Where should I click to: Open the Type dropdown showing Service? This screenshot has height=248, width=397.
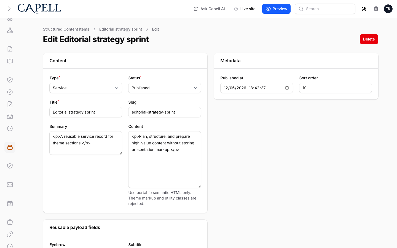click(86, 88)
